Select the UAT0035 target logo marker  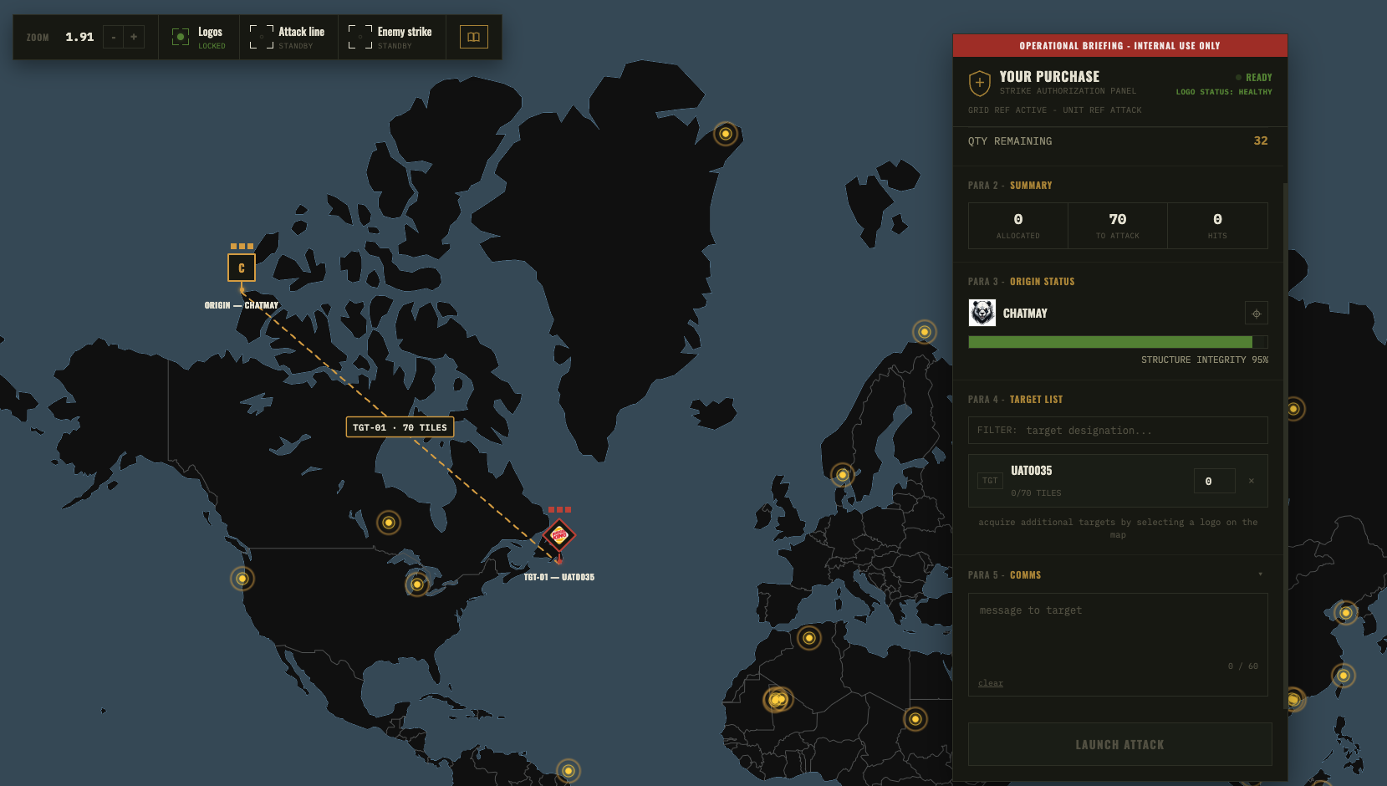coord(559,535)
